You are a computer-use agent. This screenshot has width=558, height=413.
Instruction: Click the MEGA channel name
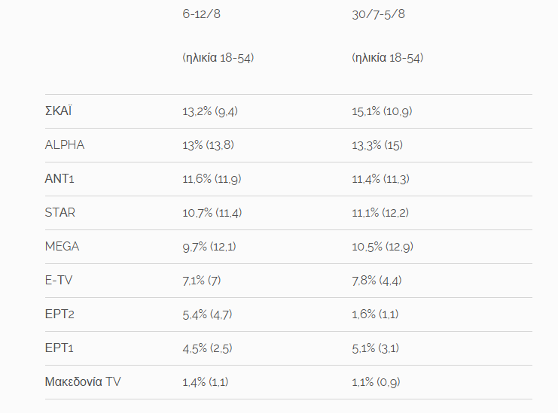pos(62,247)
